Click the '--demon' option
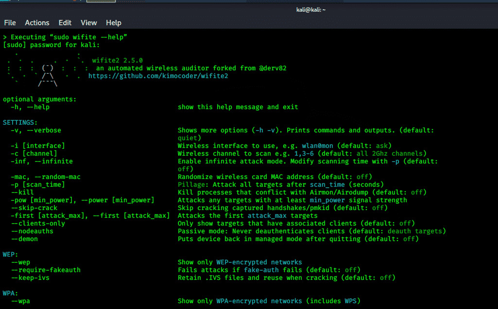 click(x=24, y=239)
